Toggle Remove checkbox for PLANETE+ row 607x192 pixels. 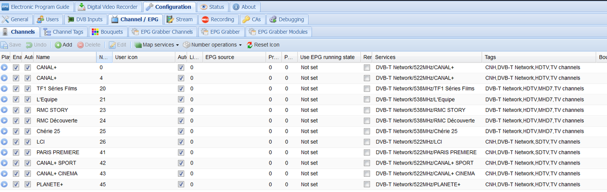(x=367, y=184)
